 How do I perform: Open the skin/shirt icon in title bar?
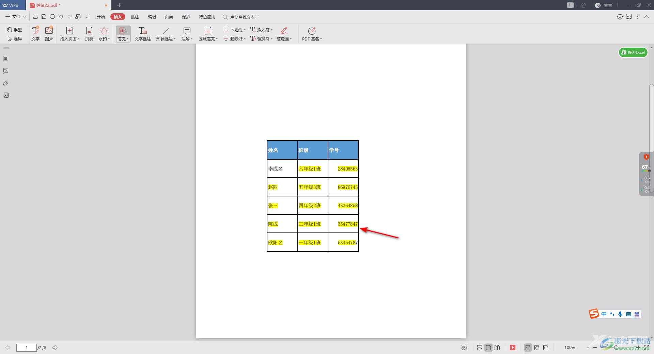(x=584, y=5)
